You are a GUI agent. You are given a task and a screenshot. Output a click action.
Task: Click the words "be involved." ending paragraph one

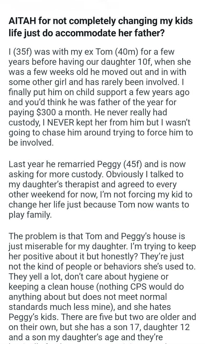click(31, 143)
